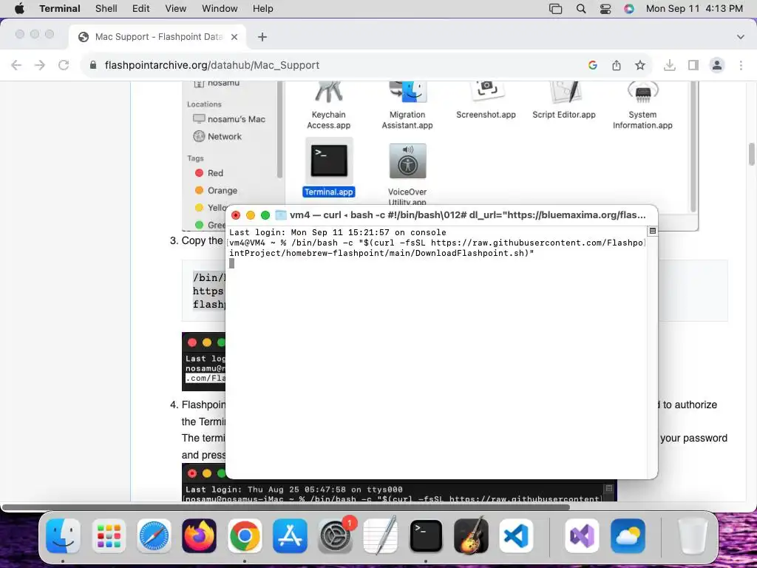Go forward in Chrome
The width and height of the screenshot is (757, 568).
(x=40, y=65)
